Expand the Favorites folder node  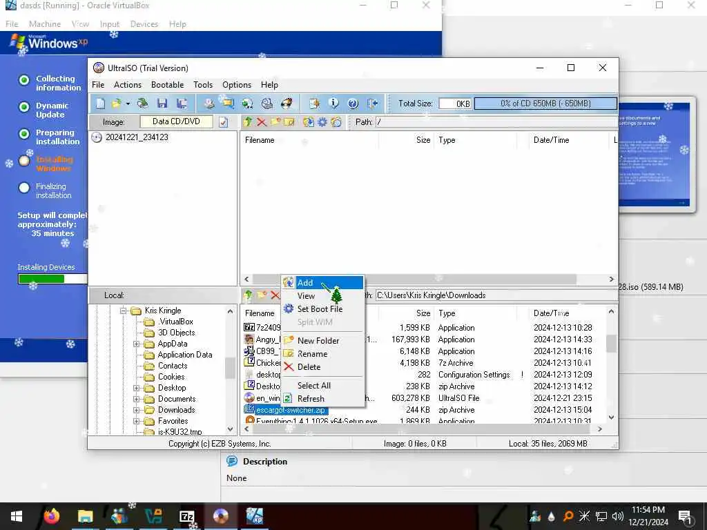pos(136,422)
